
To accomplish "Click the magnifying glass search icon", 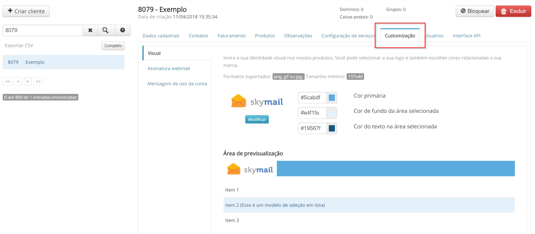I will [105, 30].
